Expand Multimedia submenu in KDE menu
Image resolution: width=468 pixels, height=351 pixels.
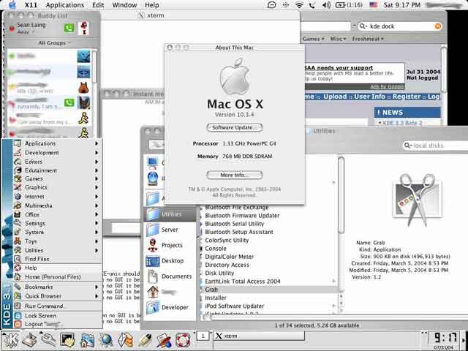coord(57,205)
